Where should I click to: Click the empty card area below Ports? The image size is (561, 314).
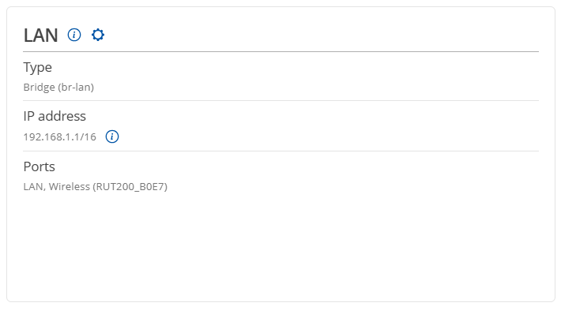click(280, 246)
